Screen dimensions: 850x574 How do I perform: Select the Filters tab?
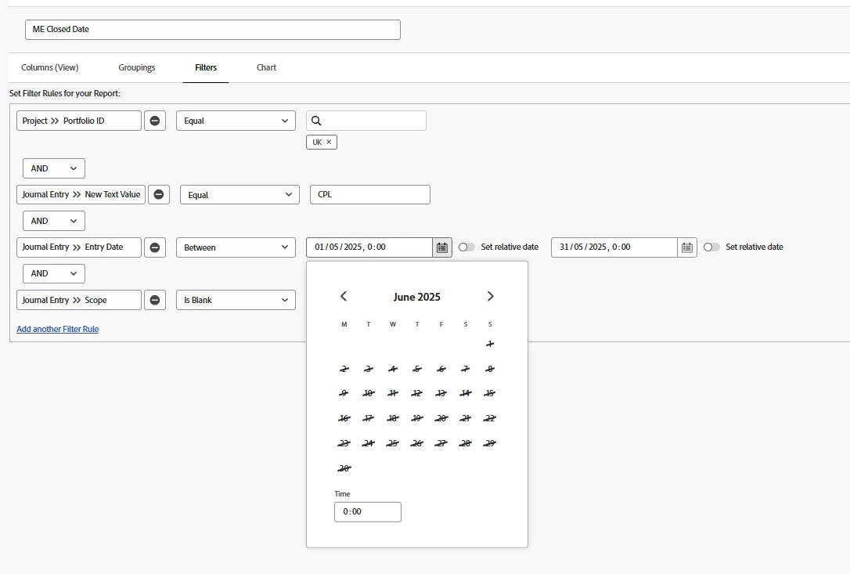[206, 67]
